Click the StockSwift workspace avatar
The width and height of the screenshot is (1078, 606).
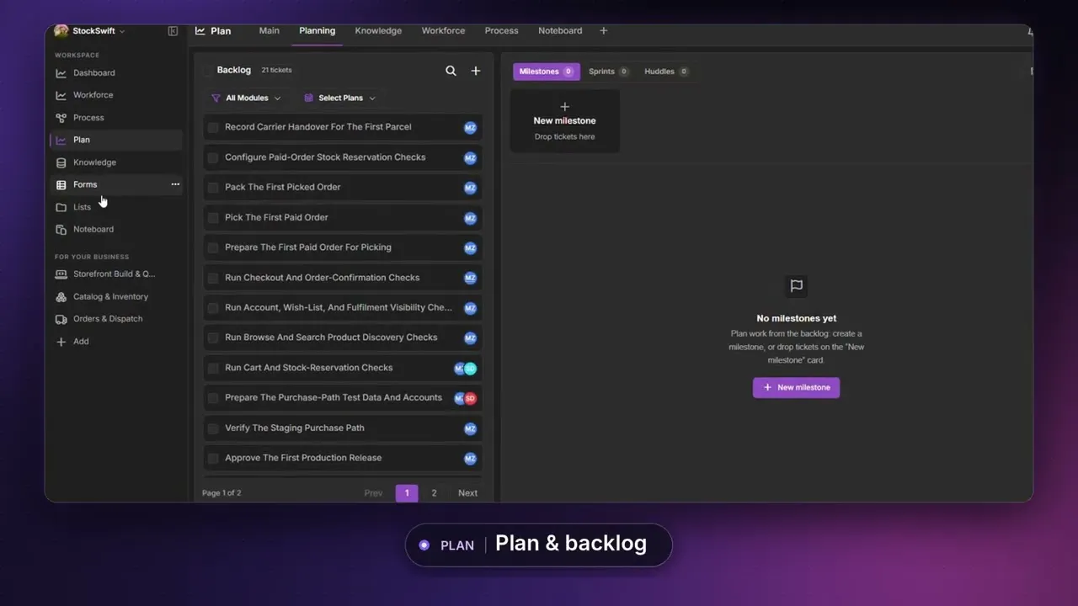pos(61,31)
